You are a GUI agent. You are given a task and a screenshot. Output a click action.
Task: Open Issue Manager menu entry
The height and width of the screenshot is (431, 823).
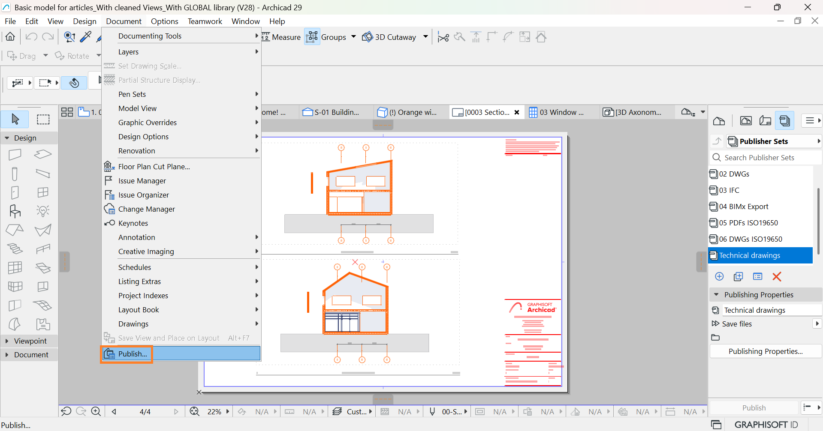181,181
